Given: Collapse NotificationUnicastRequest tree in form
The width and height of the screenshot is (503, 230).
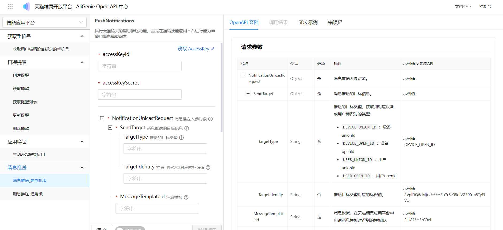Looking at the screenshot, I should click(x=102, y=118).
